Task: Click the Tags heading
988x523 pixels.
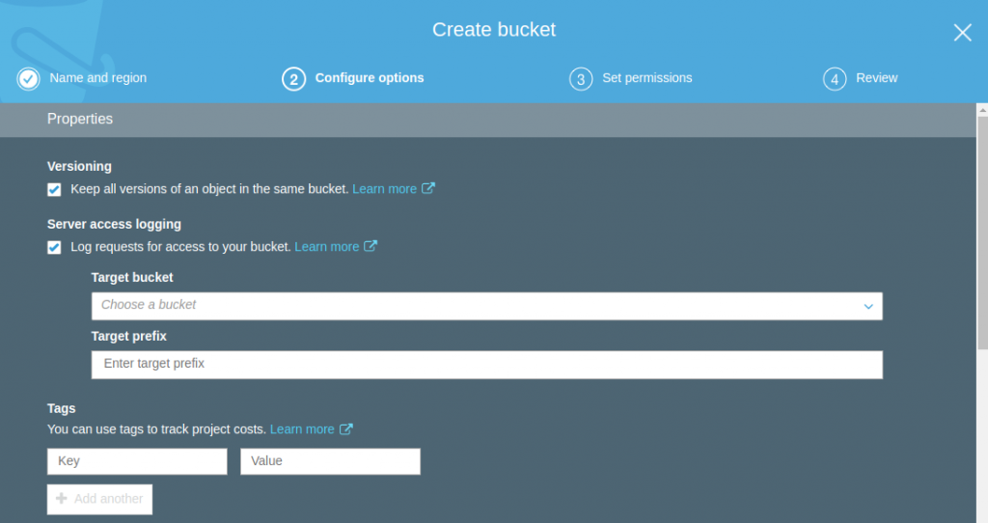Action: click(x=61, y=408)
